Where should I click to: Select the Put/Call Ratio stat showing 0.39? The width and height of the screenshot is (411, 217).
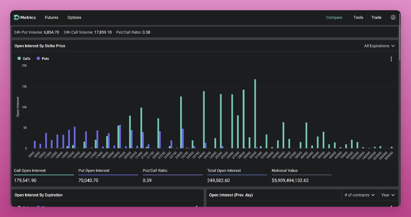click(x=147, y=180)
